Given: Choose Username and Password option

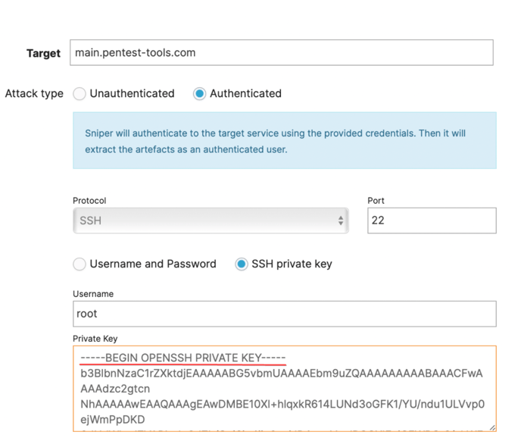Looking at the screenshot, I should (x=80, y=264).
